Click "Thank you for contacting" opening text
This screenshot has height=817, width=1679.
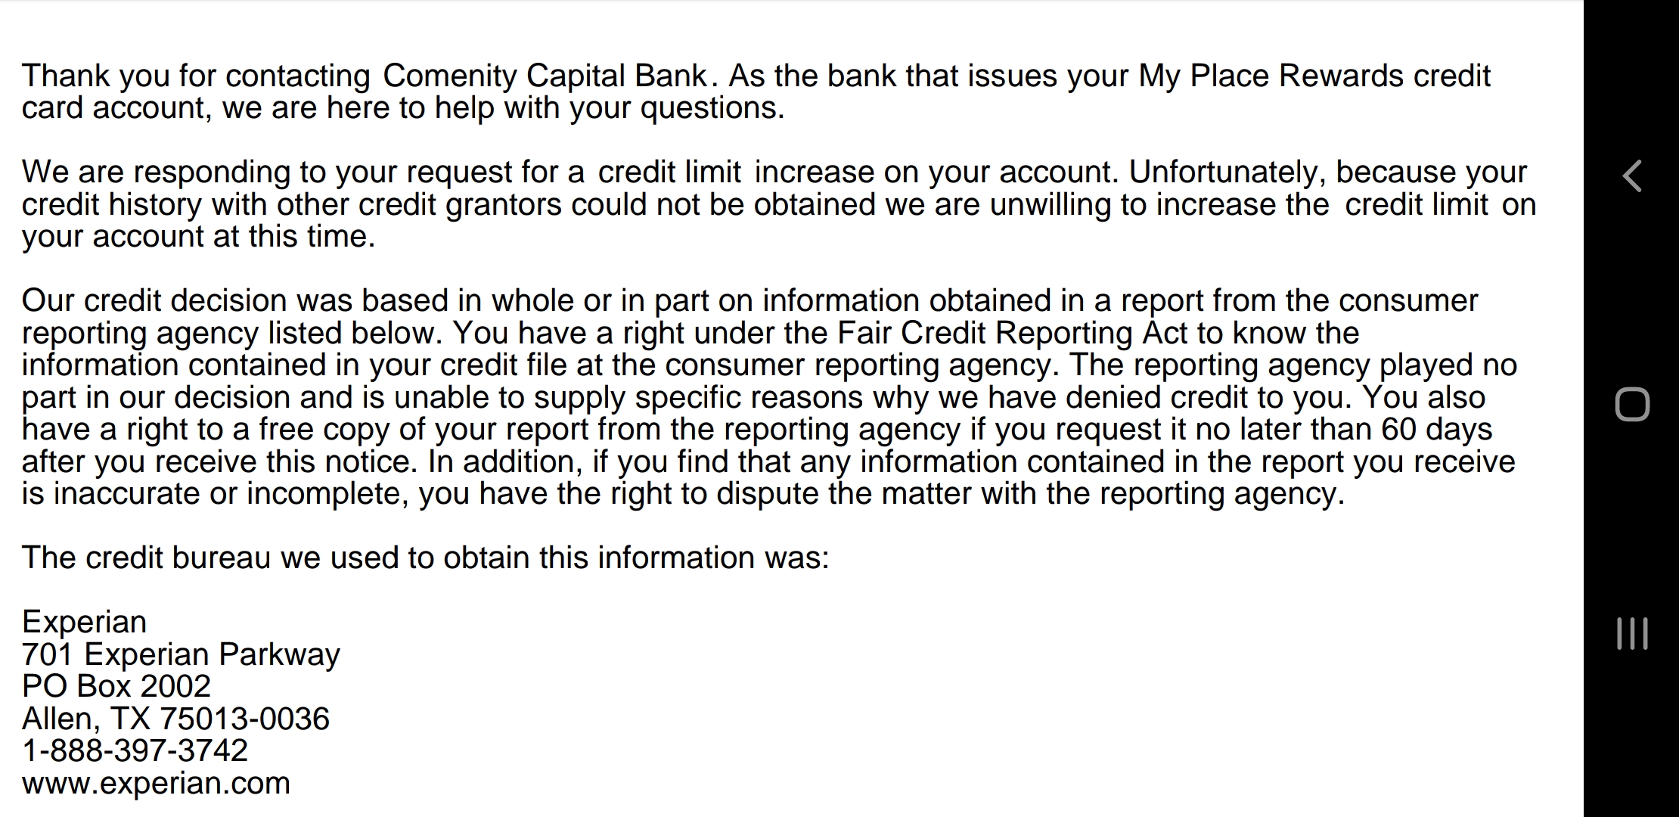coord(195,76)
